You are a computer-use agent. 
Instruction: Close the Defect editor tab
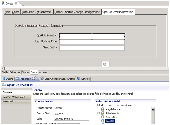click(16, 3)
